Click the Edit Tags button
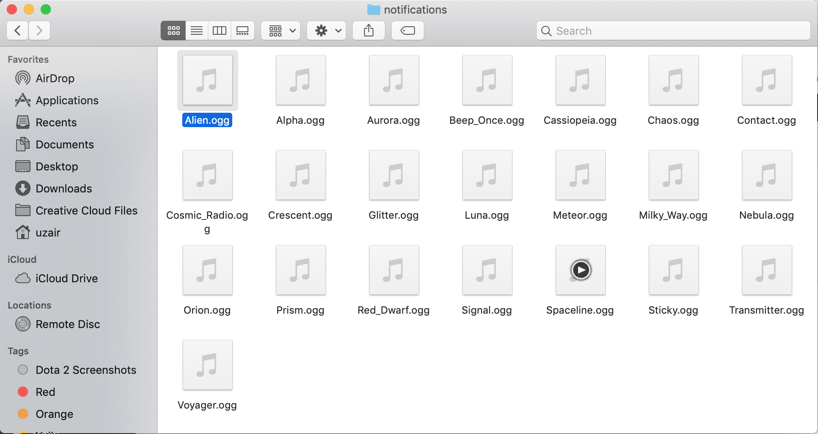This screenshot has height=434, width=818. (407, 31)
